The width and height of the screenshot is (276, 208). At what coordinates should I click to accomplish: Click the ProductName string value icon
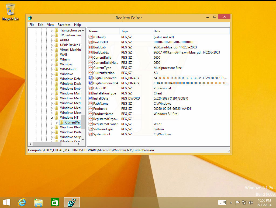pyautogui.click(x=91, y=114)
